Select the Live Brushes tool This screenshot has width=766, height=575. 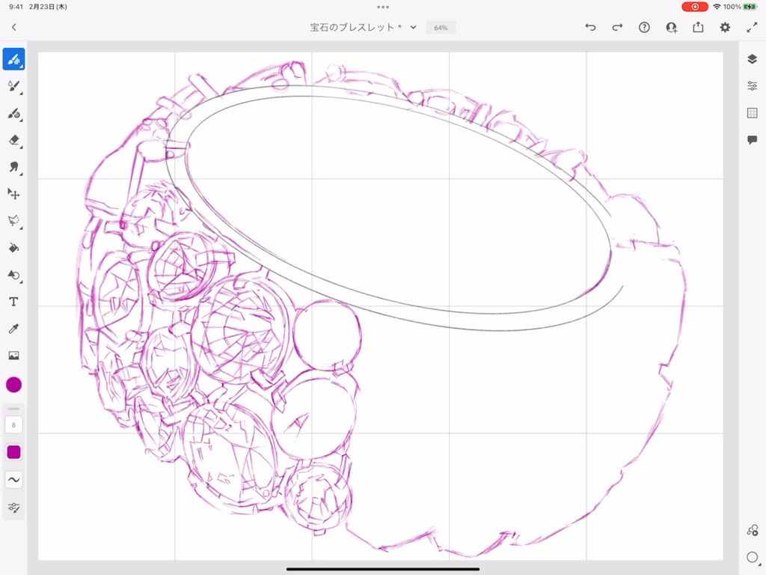(13, 87)
